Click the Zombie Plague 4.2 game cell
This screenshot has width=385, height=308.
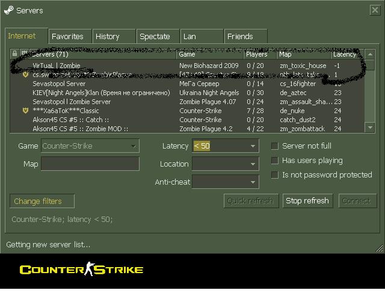coord(206,129)
